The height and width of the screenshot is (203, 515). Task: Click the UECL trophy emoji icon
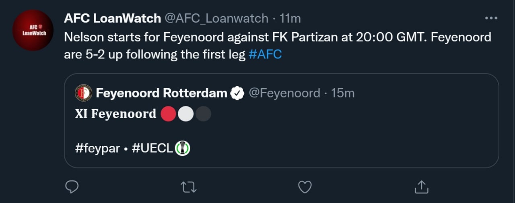183,149
